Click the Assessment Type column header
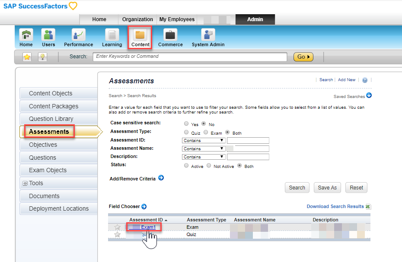Viewport: 402px width, 262px height. point(206,220)
